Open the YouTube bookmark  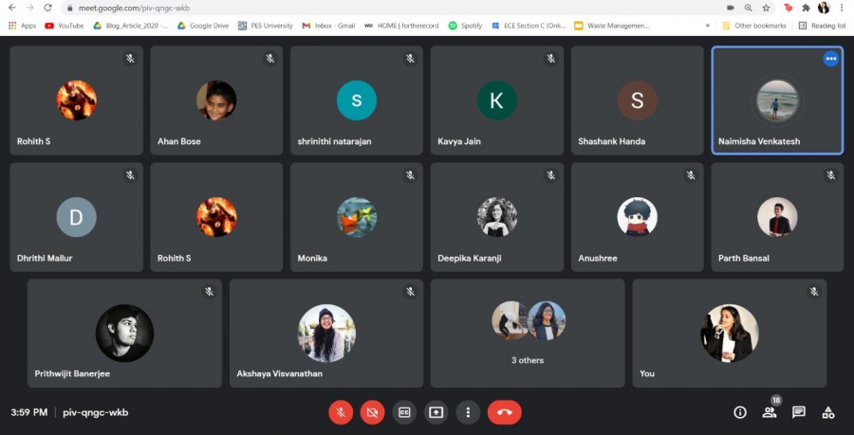tap(64, 26)
